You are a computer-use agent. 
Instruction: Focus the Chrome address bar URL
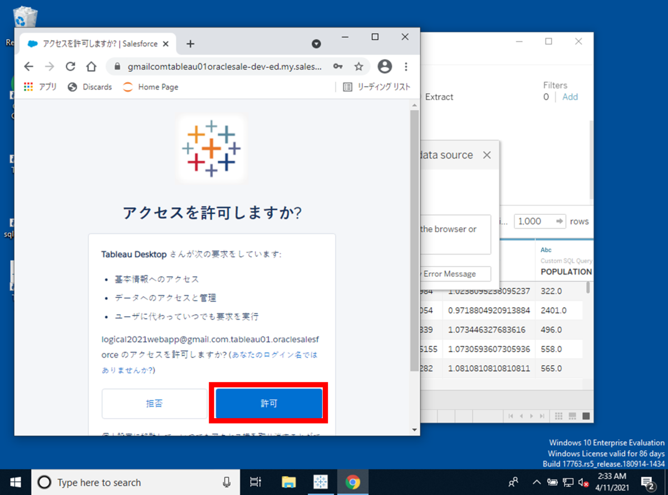click(x=224, y=67)
